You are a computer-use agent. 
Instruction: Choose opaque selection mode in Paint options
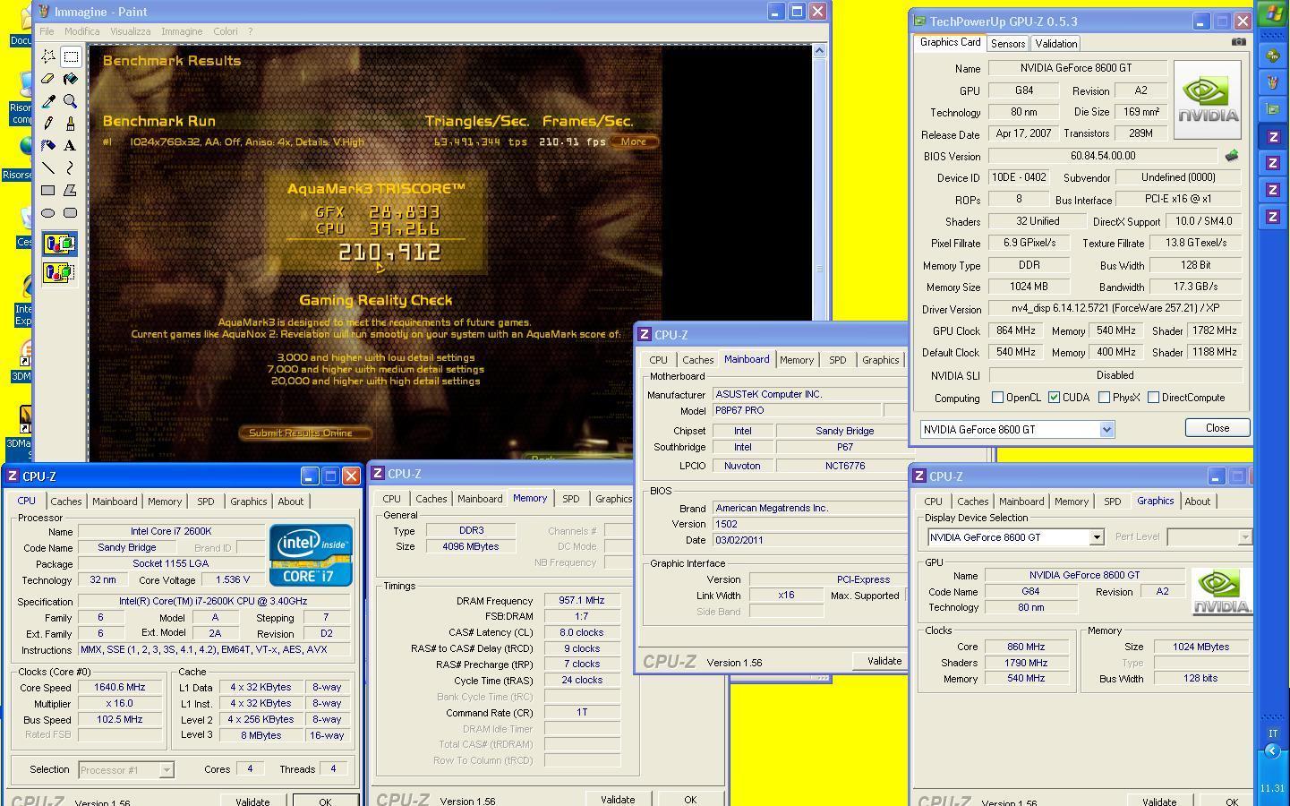[59, 244]
